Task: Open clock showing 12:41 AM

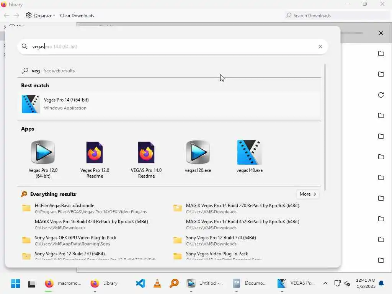Action: click(366, 283)
